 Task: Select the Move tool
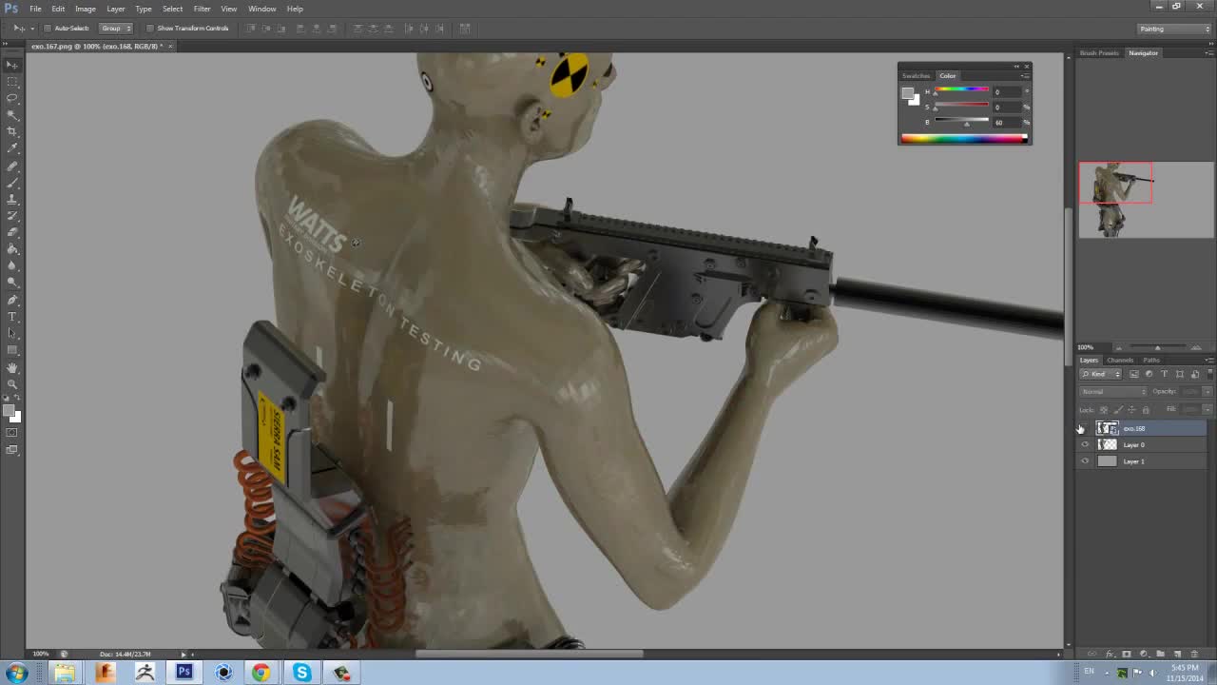[x=12, y=65]
